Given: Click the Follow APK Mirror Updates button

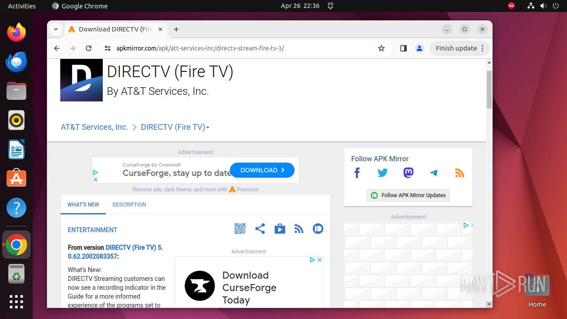Looking at the screenshot, I should click(408, 195).
